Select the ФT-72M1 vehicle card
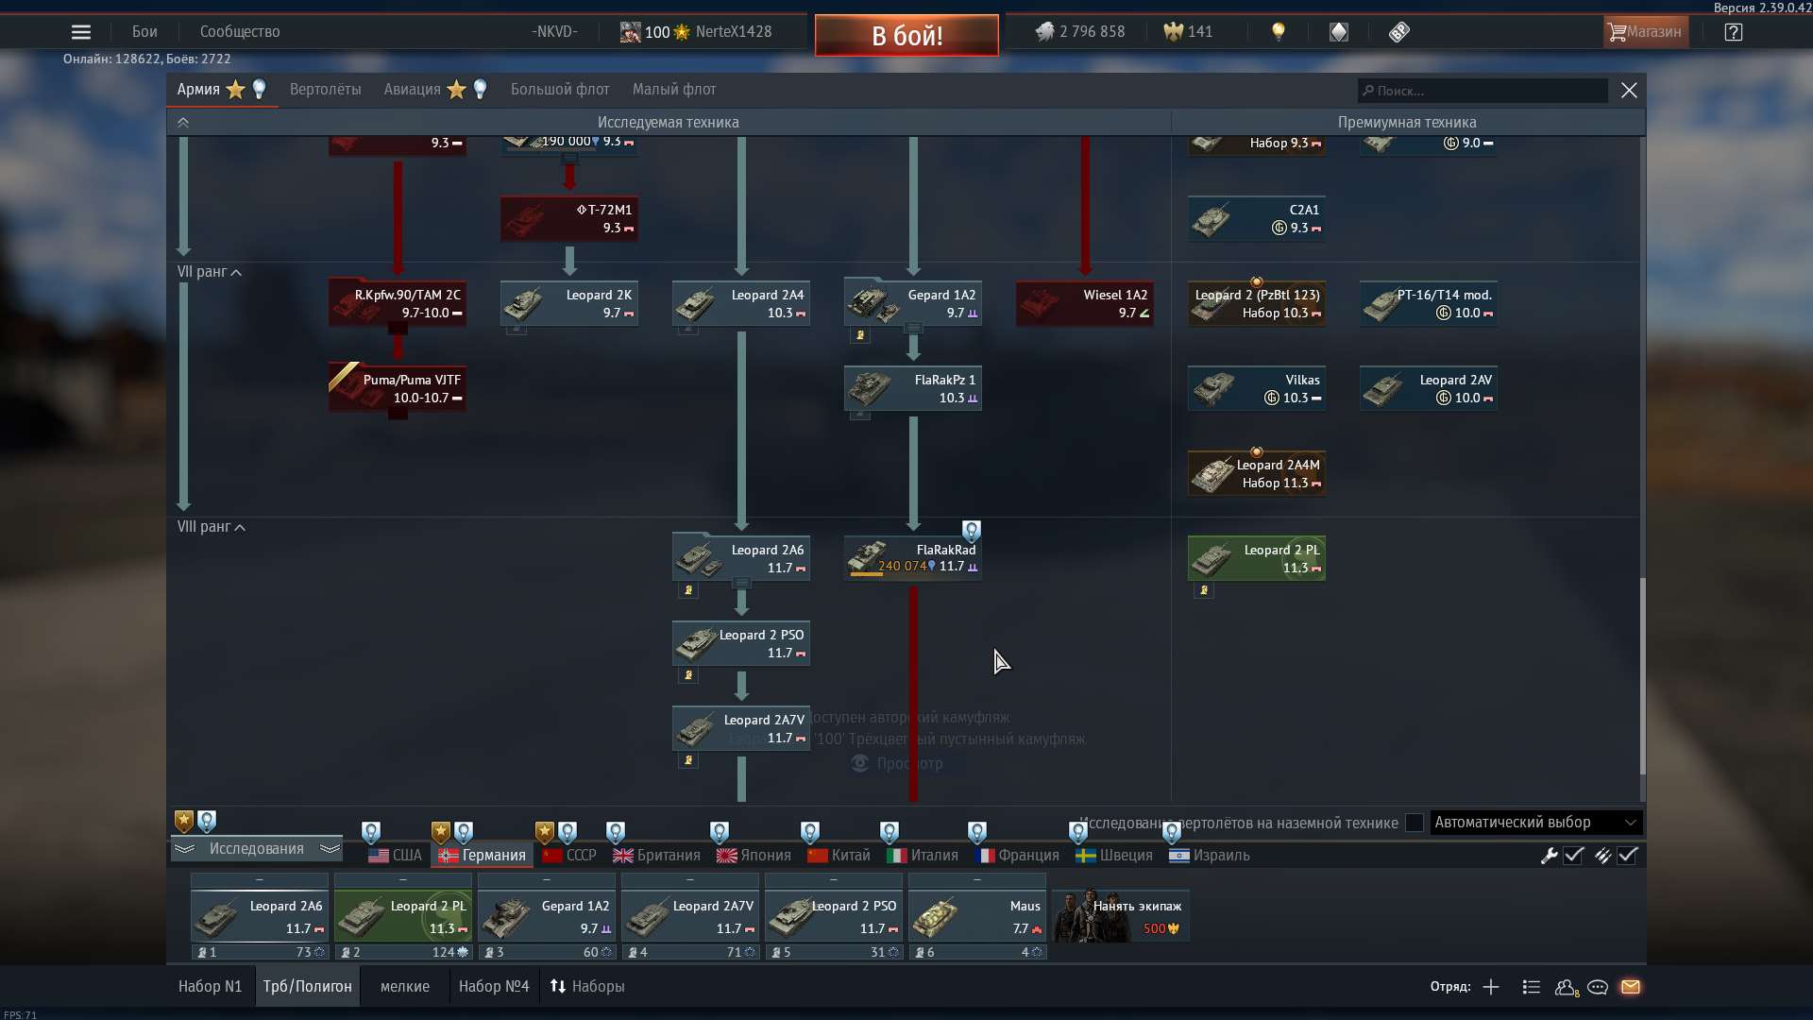The height and width of the screenshot is (1020, 1813). click(x=569, y=218)
